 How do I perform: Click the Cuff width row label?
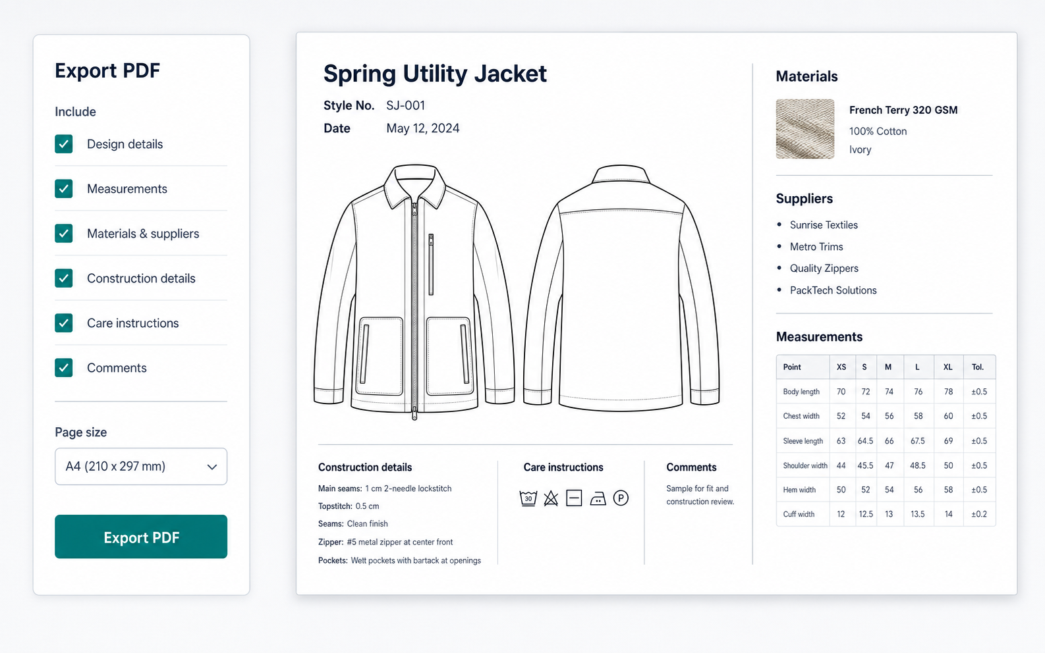(799, 514)
